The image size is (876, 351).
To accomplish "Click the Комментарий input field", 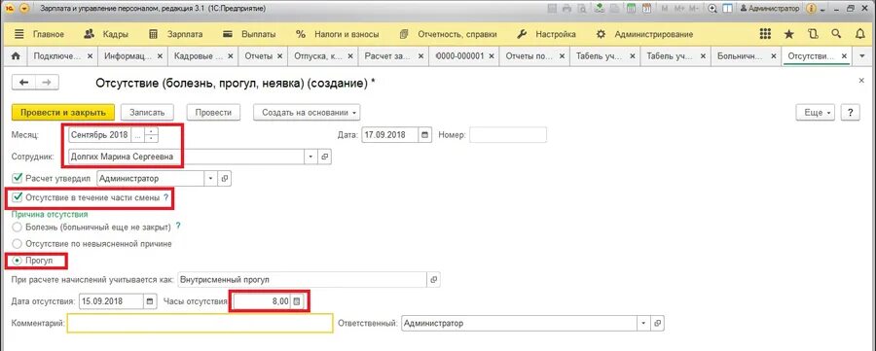I will (200, 323).
